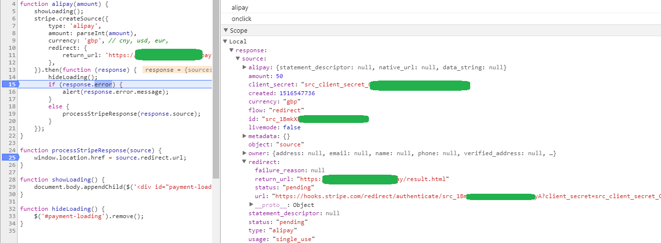
Task: Collapse the Scope section triangle
Action: pos(226,30)
